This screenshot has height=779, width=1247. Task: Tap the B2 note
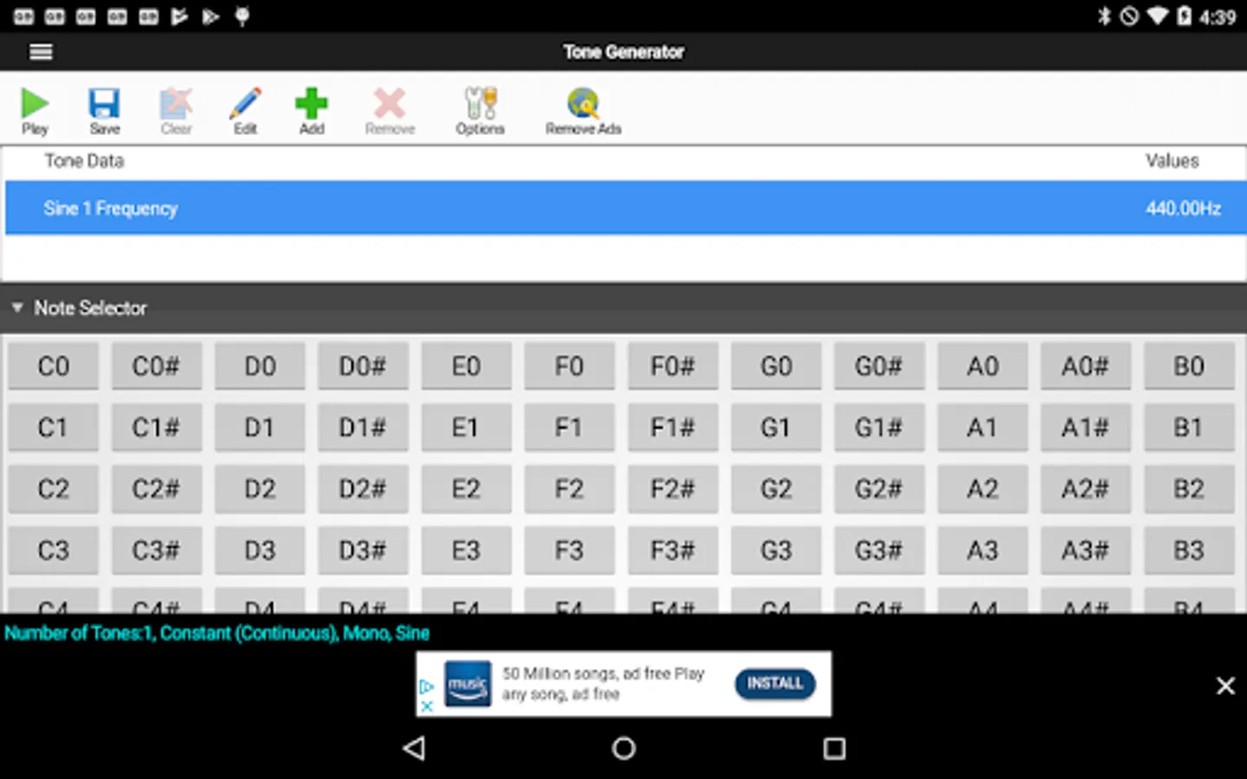[x=1189, y=489]
